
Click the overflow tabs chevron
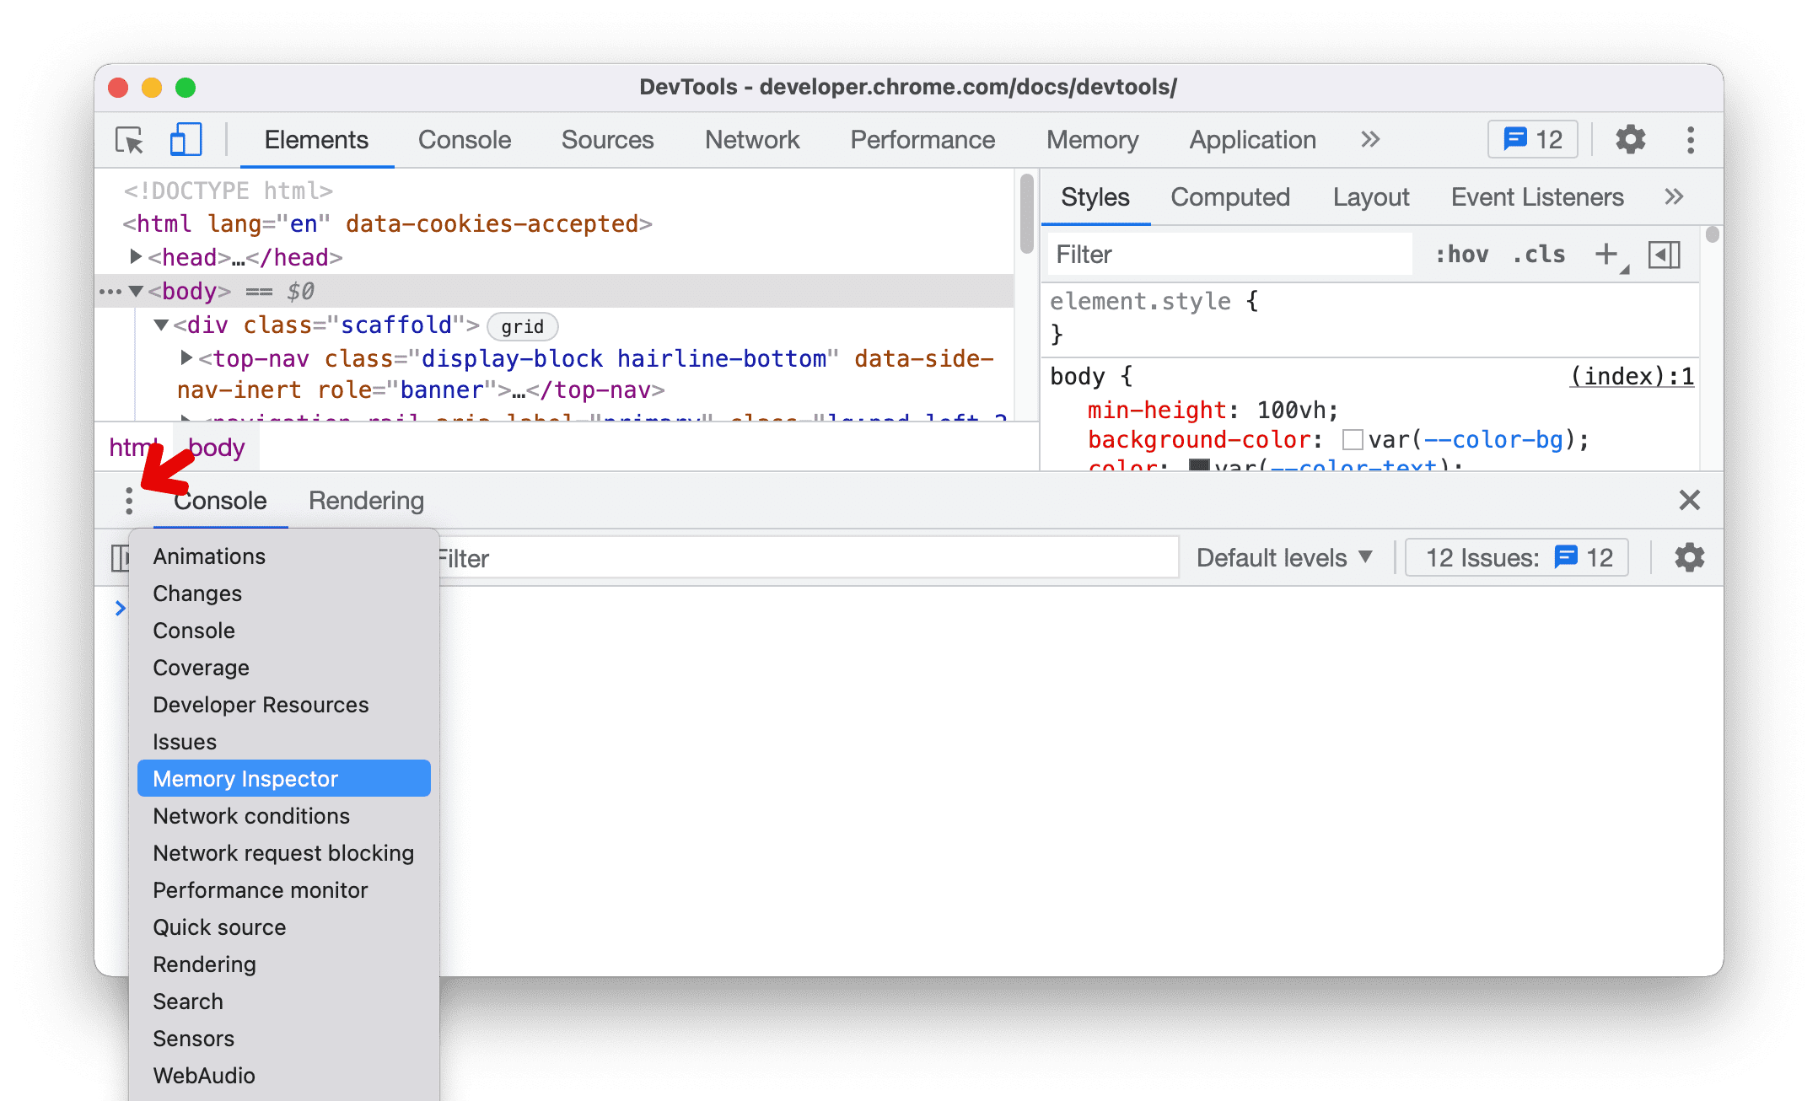pyautogui.click(x=1368, y=139)
